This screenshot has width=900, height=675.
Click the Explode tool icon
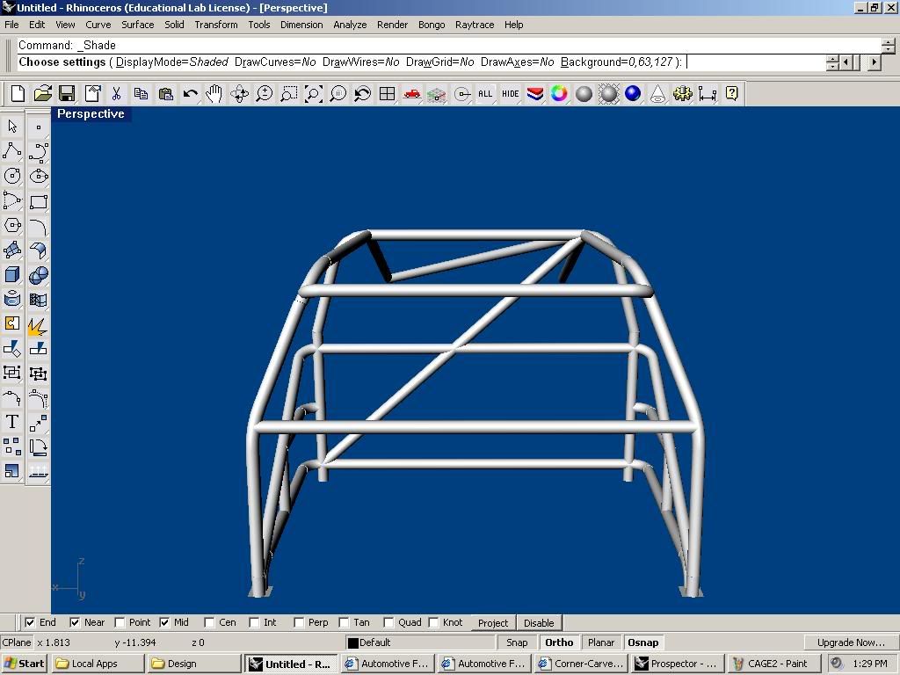(x=37, y=325)
